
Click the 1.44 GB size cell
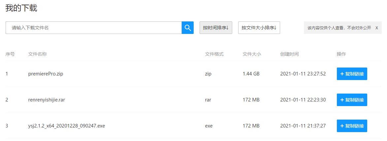251,74
